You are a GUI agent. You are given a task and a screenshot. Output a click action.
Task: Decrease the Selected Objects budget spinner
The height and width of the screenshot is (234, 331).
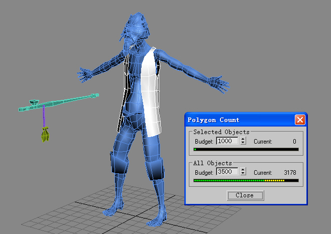click(x=243, y=144)
